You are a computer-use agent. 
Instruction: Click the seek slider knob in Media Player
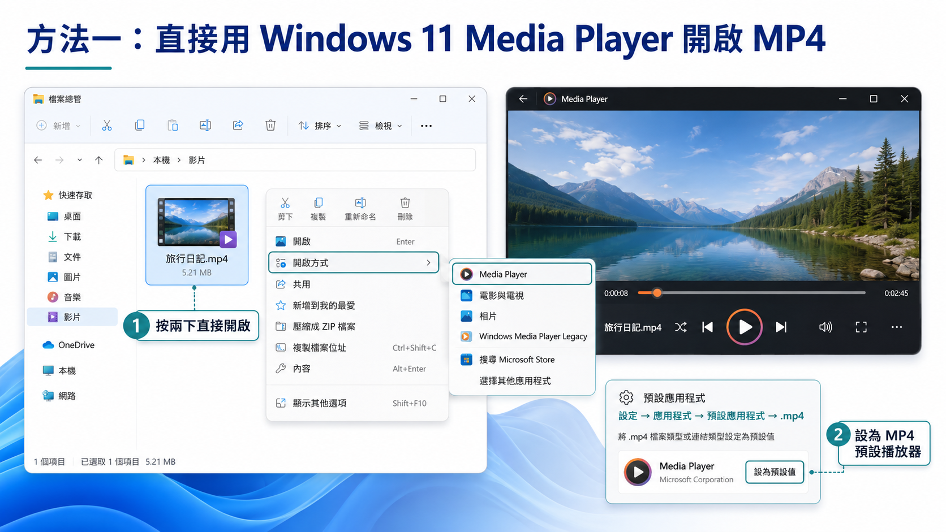click(x=657, y=293)
